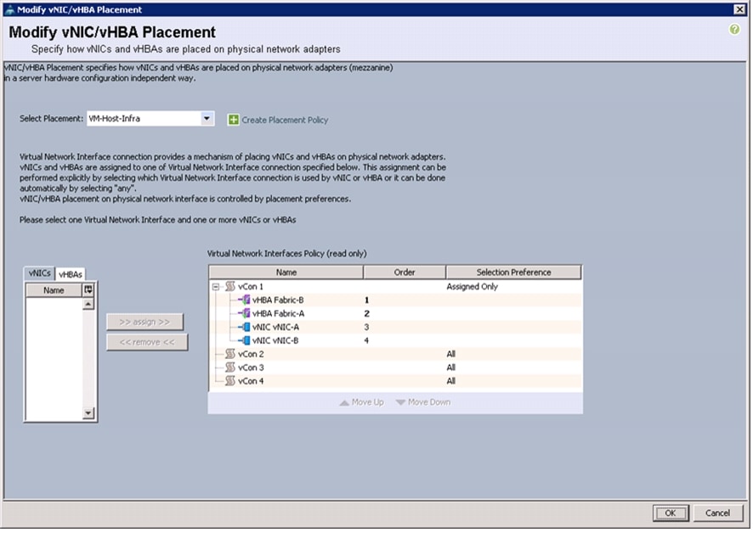Click the vCon 3 icon
The width and height of the screenshot is (753, 544).
click(x=230, y=367)
